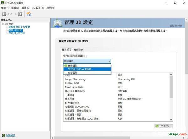This screenshot has width=188, height=139.
Task: Click the system information icon at bottom left
Action: (4, 136)
